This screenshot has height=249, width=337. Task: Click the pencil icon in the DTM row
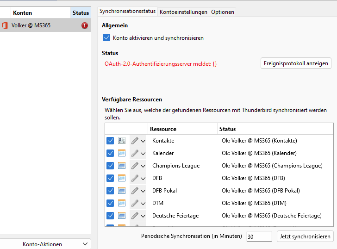click(x=135, y=203)
